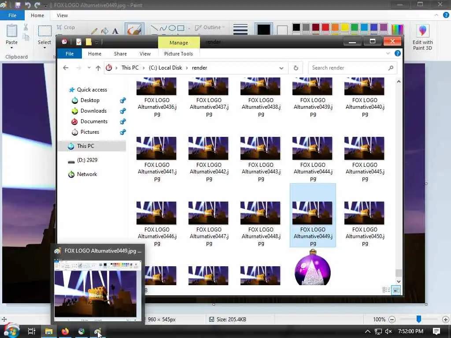Open Explorer's File menu
The image size is (451, 338).
[70, 54]
